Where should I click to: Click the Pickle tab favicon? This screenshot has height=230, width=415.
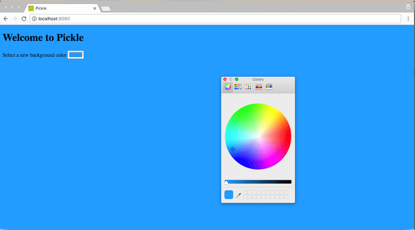tap(31, 8)
